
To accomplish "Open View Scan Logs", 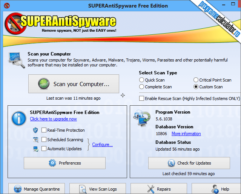I will point(98,189).
